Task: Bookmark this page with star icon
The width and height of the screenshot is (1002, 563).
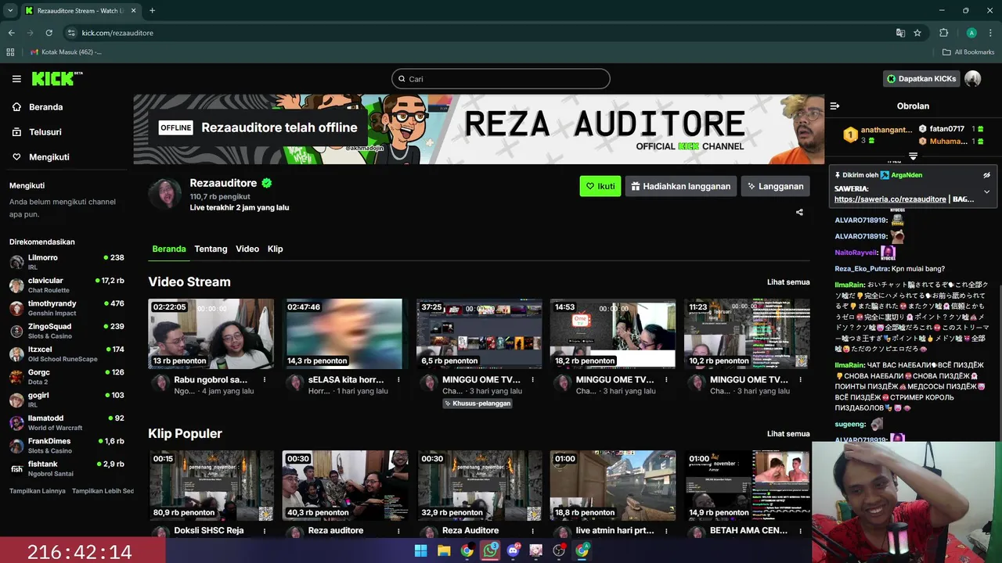Action: pyautogui.click(x=917, y=33)
